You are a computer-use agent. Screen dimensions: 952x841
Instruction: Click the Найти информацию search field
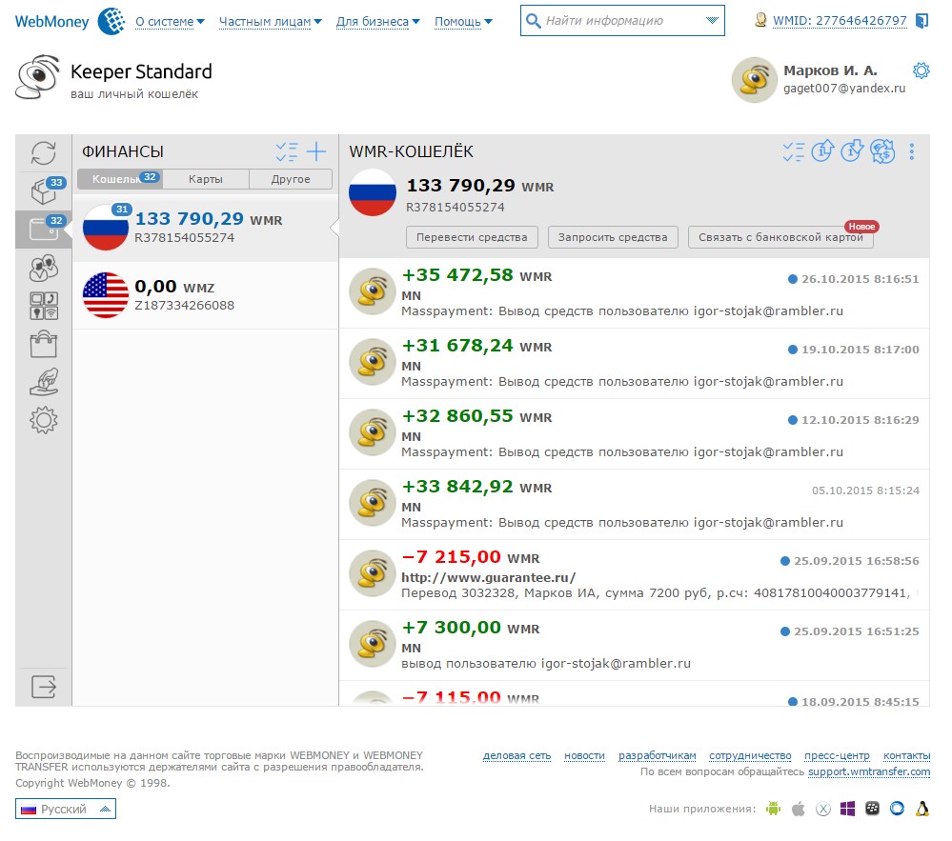622,21
